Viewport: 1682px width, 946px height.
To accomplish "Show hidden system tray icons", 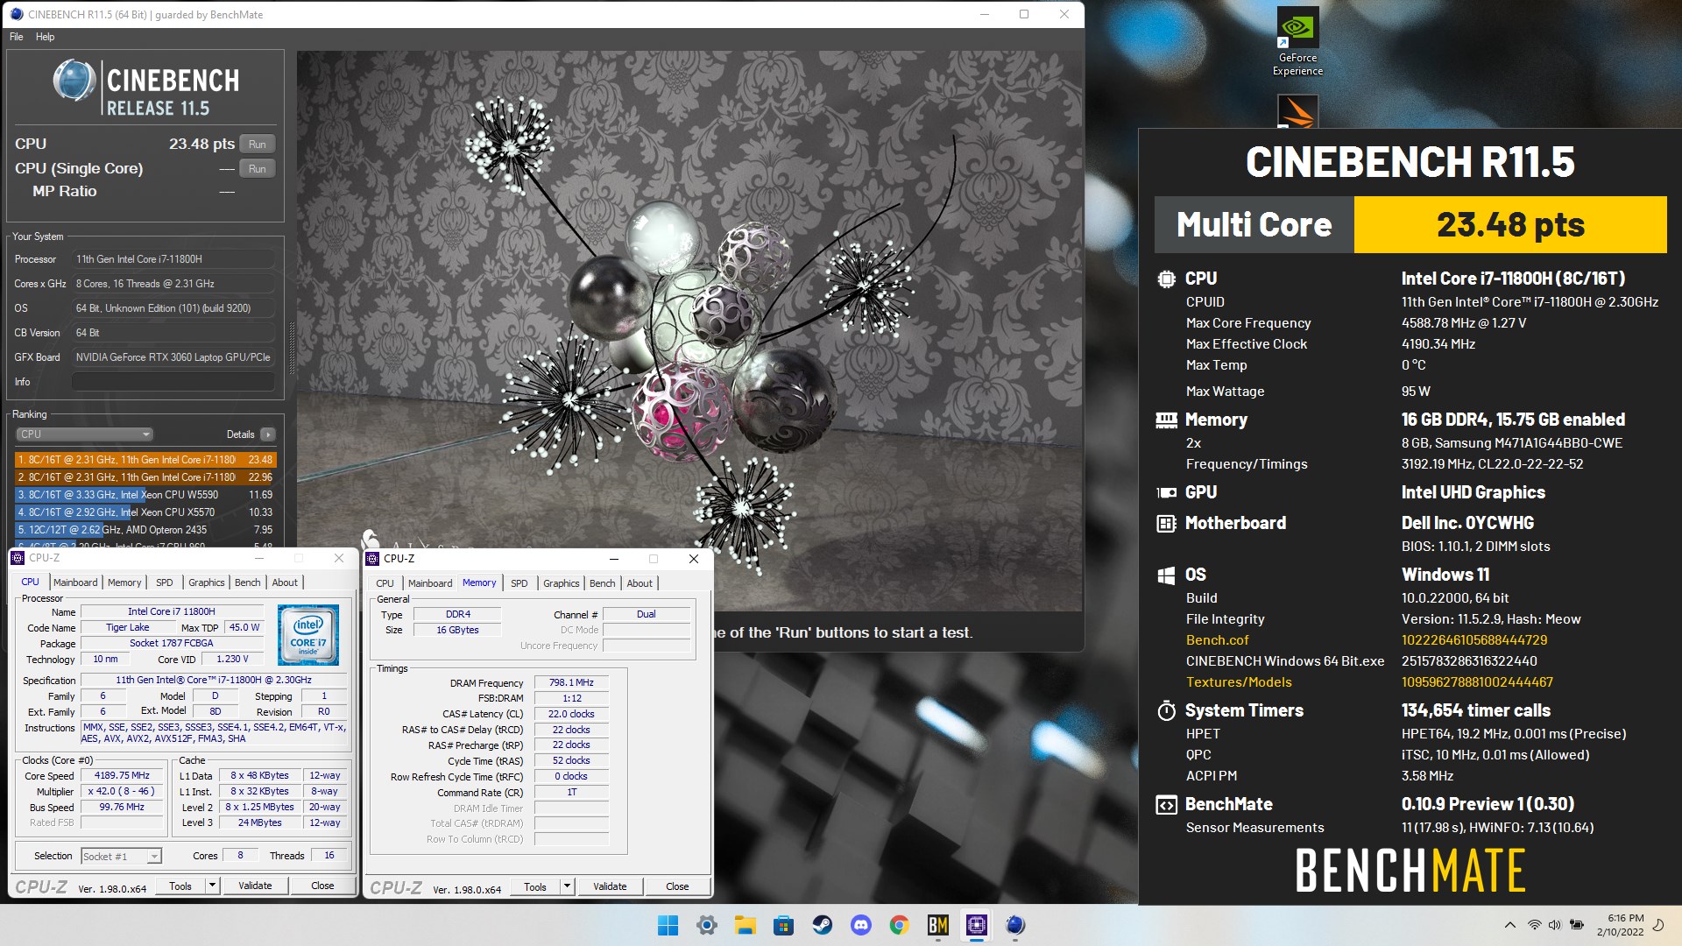I will 1509,925.
